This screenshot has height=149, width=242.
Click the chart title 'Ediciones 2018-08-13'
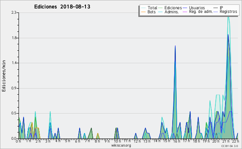(62, 7)
